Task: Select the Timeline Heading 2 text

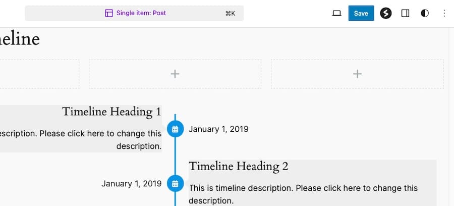Action: coord(239,166)
